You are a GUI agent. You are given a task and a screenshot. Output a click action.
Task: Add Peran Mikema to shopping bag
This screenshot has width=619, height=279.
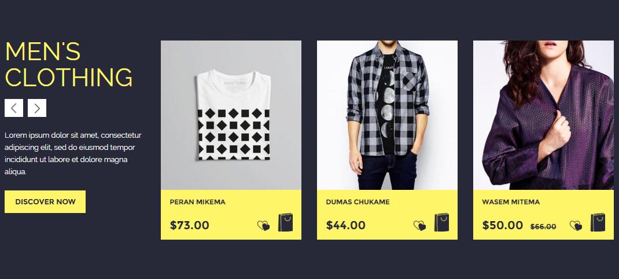(x=285, y=222)
